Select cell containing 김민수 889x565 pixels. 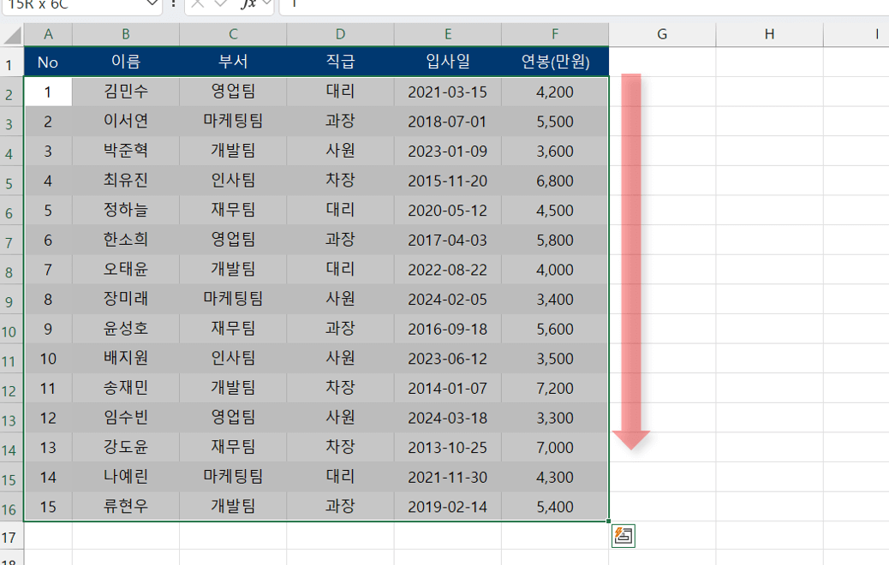coord(126,92)
